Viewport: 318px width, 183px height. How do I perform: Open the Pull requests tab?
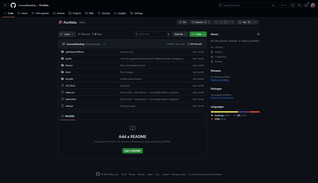pos(40,13)
